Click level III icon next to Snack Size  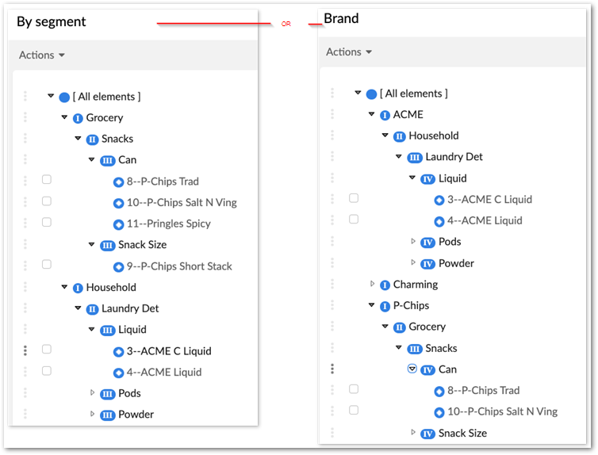coord(108,245)
